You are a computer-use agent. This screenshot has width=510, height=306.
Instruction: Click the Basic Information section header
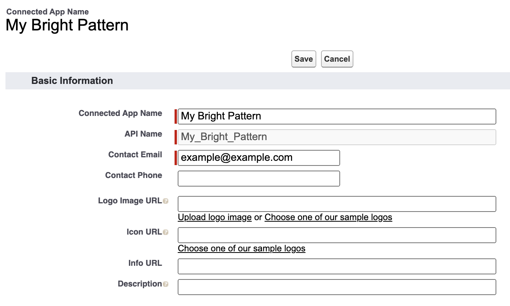[x=258, y=81]
